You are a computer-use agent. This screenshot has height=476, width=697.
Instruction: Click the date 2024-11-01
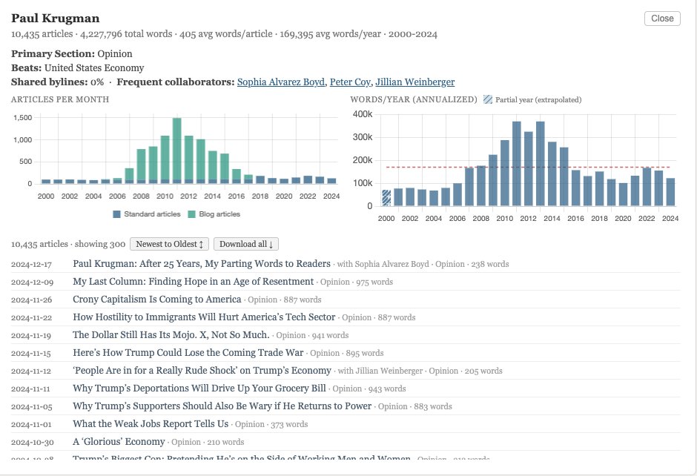click(x=31, y=424)
